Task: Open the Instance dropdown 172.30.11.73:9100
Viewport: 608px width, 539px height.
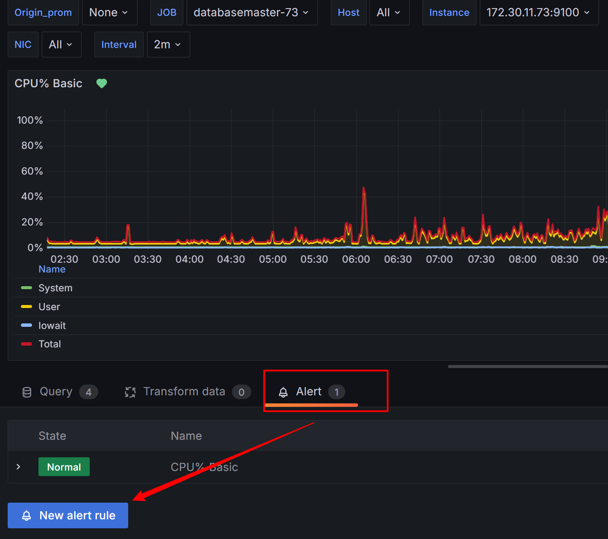Action: (539, 12)
